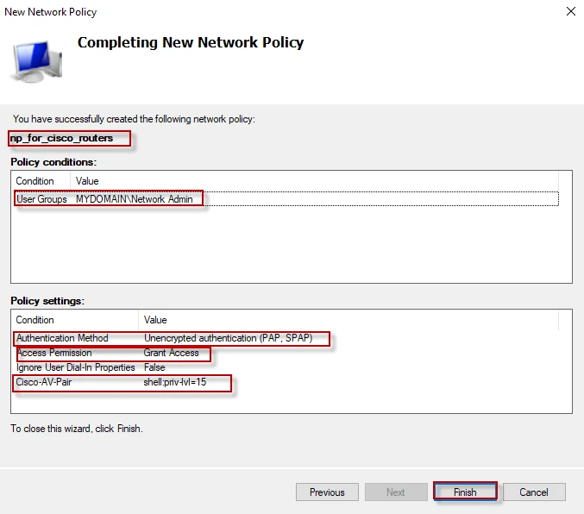Click the MYDOMAIN\Network Admin value

134,199
